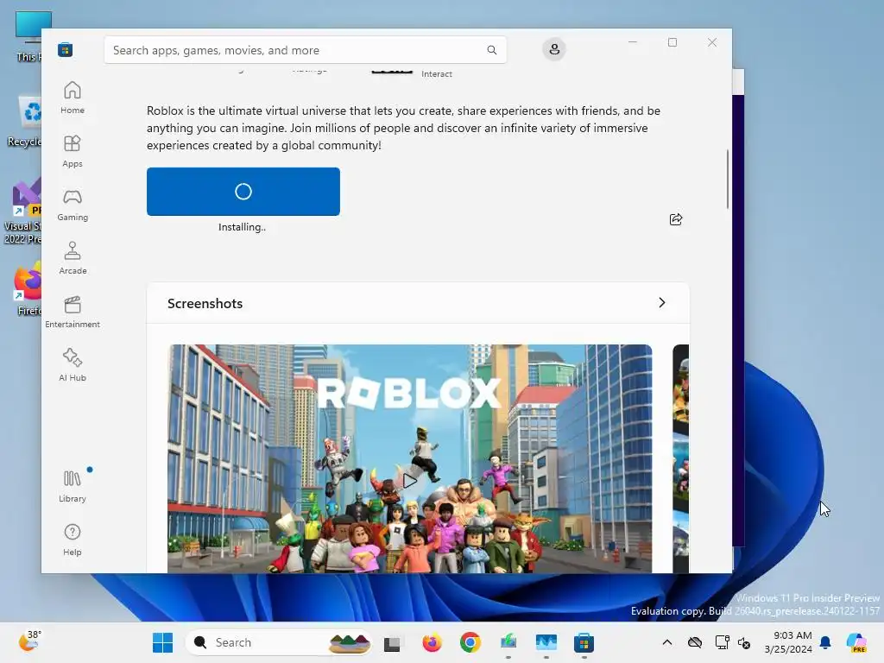Viewport: 884px width, 663px height.
Task: Open the user account profile button
Action: 554,49
